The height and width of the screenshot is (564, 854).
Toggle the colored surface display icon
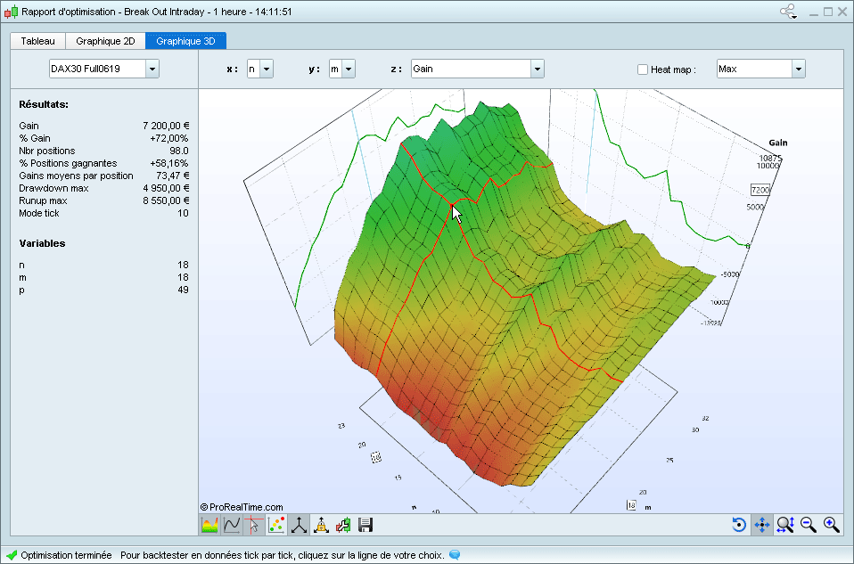[209, 525]
